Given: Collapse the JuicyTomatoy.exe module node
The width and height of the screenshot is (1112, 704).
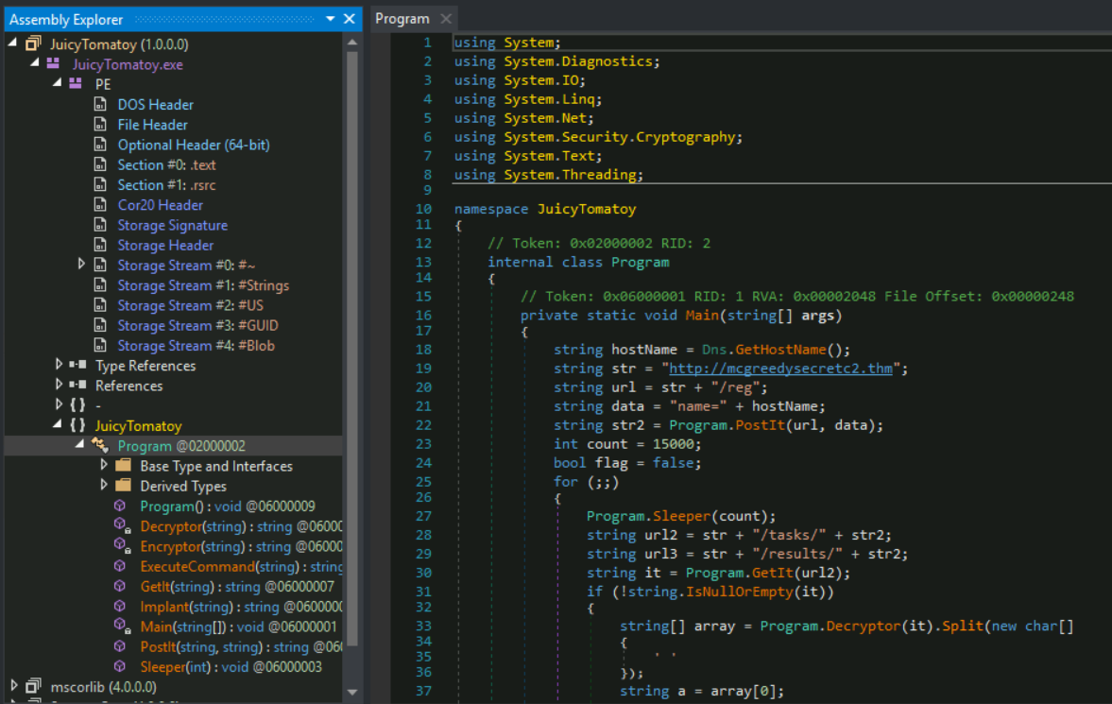Looking at the screenshot, I should click(35, 63).
